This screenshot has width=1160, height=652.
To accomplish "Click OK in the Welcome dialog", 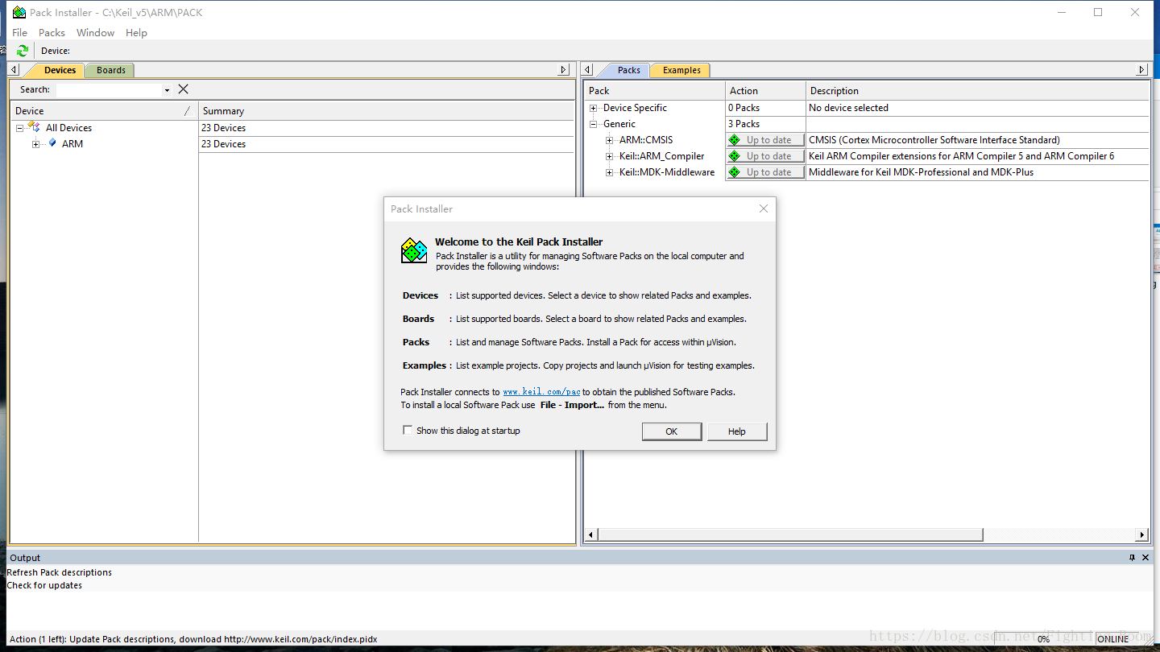I will [x=672, y=431].
